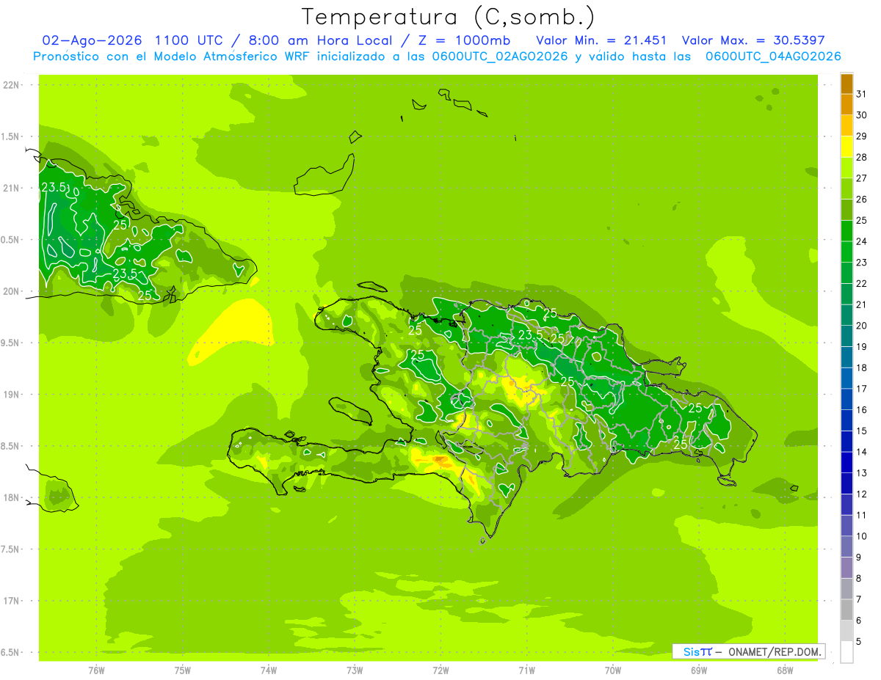Click the legend swatch between 29 and 30
Screen dimensions: 881x680
click(x=846, y=125)
